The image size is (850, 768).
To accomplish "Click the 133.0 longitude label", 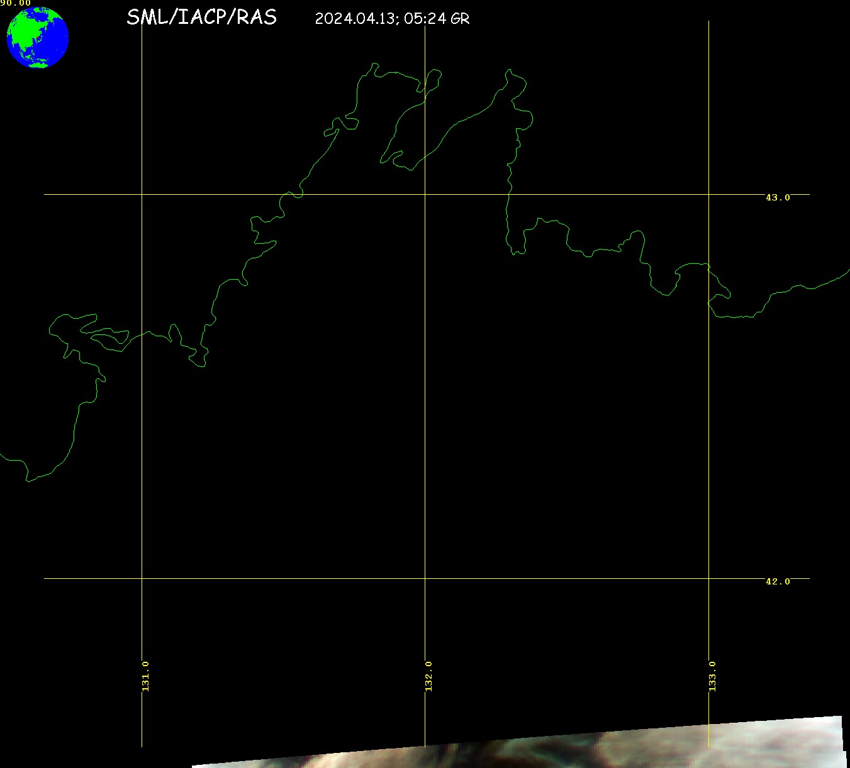I will point(712,676).
